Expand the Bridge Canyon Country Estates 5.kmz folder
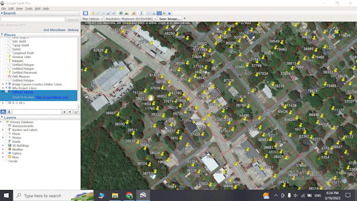This screenshot has width=357, height=201. pyautogui.click(x=3, y=84)
